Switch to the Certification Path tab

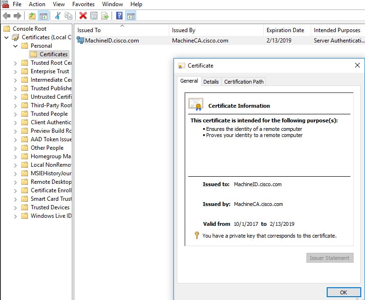243,82
